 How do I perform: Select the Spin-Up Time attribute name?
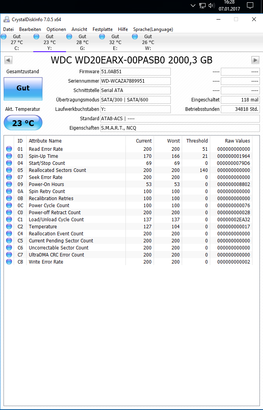pos(43,156)
